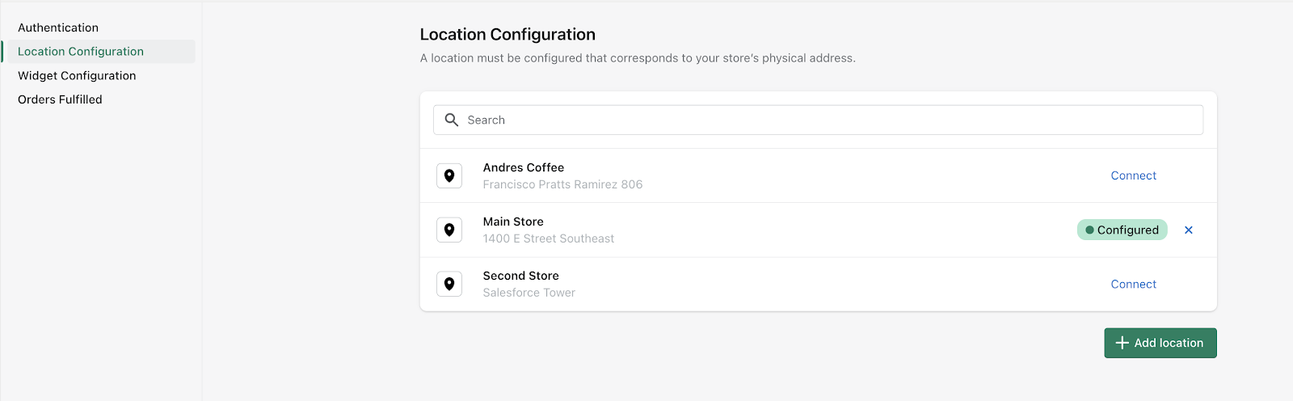
Task: Open the Authentication section
Action: tap(58, 27)
